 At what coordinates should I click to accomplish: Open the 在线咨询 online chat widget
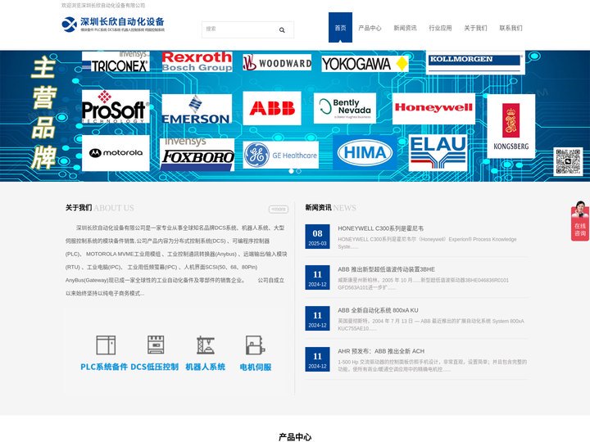pyautogui.click(x=580, y=221)
